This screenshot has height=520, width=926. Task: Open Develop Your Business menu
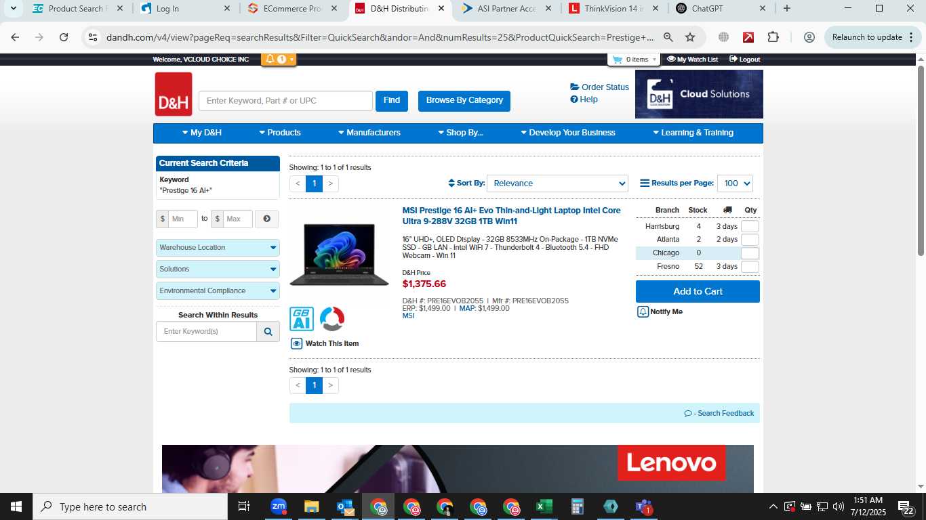pos(568,133)
